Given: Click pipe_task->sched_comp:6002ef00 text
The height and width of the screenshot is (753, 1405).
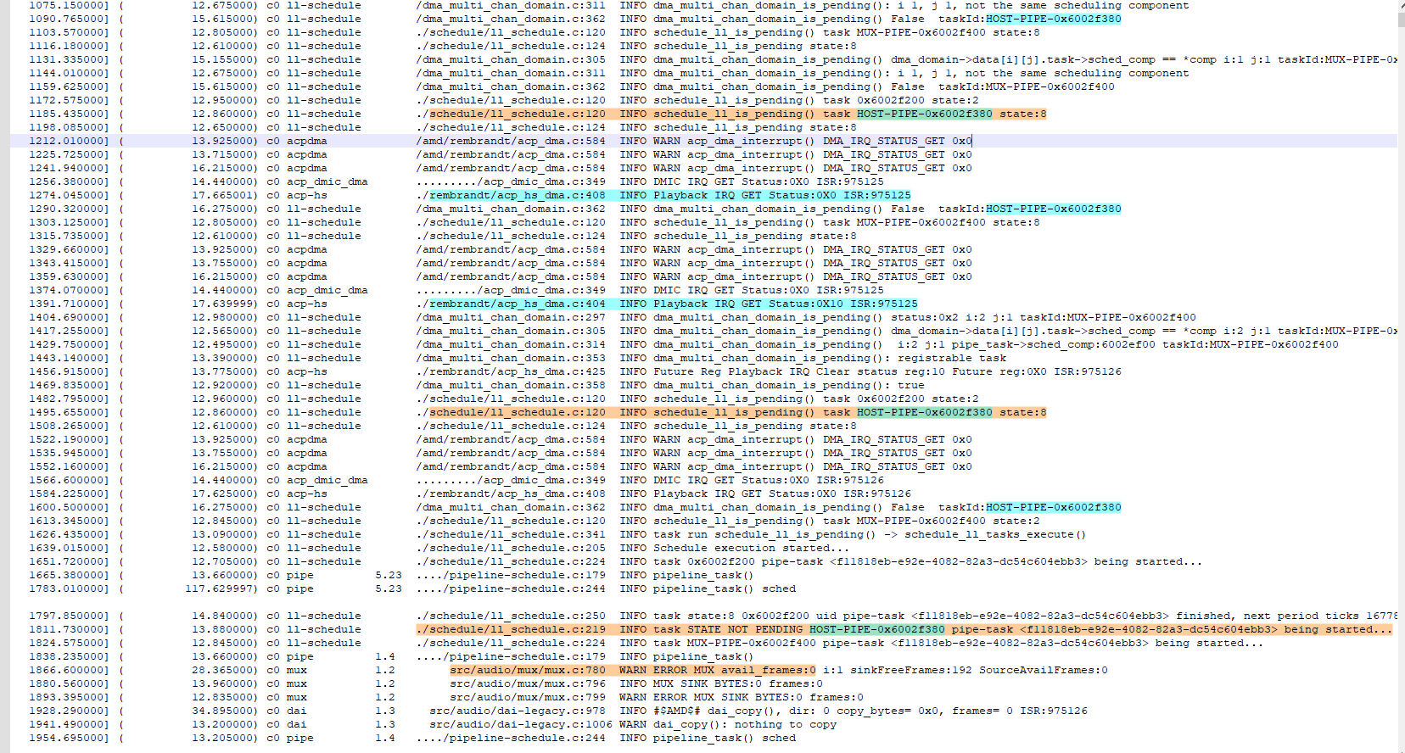Looking at the screenshot, I should click(1053, 344).
